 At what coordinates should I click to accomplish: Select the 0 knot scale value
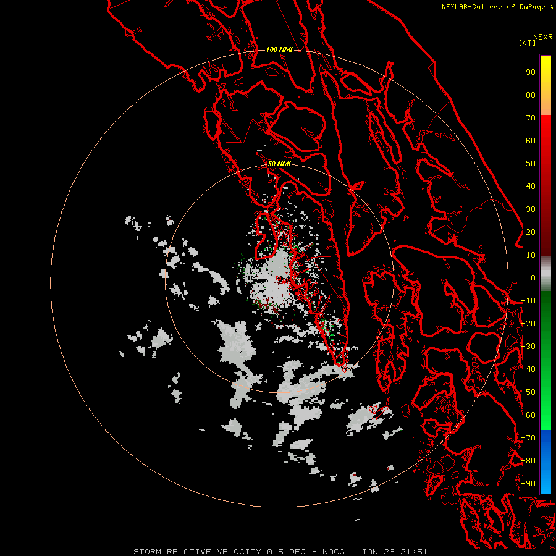point(533,278)
